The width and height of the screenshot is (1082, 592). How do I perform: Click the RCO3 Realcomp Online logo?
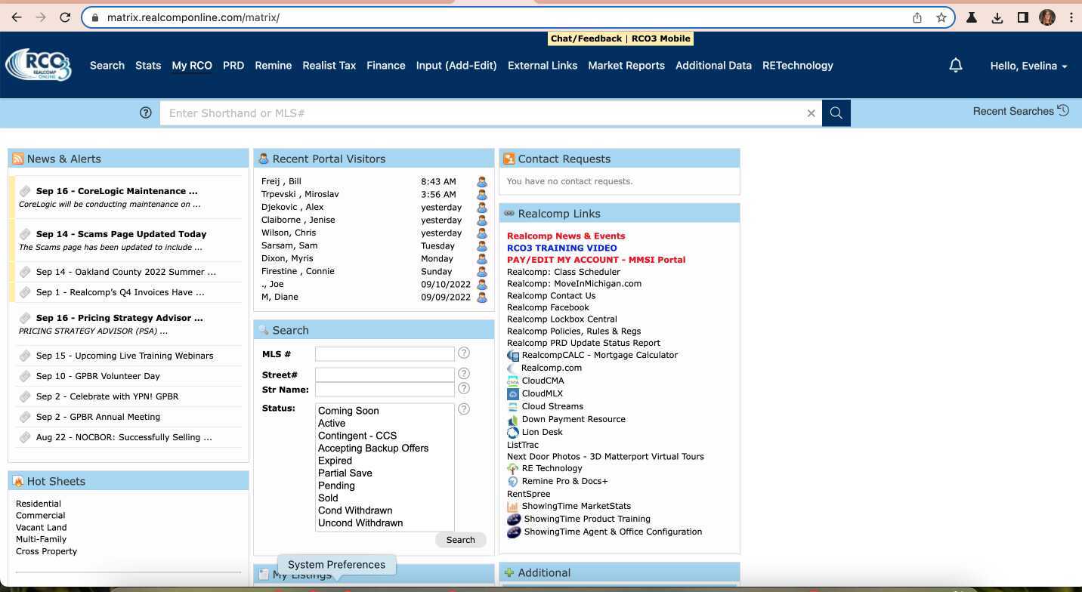39,65
